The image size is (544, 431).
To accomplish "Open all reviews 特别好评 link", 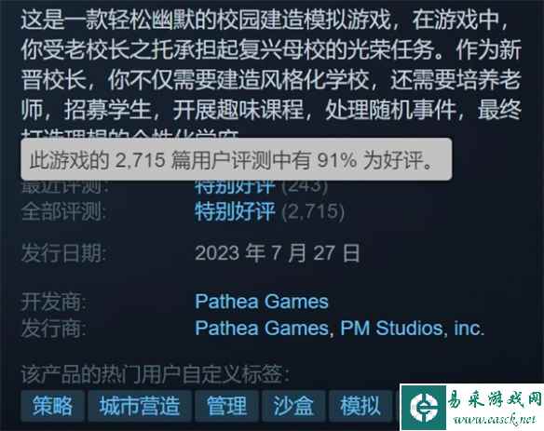I will pyautogui.click(x=235, y=211).
